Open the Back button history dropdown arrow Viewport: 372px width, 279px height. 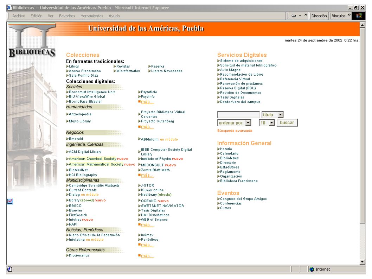(300, 16)
